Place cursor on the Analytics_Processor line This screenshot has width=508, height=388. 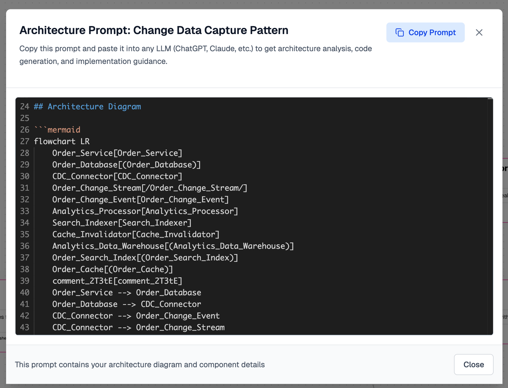(145, 211)
